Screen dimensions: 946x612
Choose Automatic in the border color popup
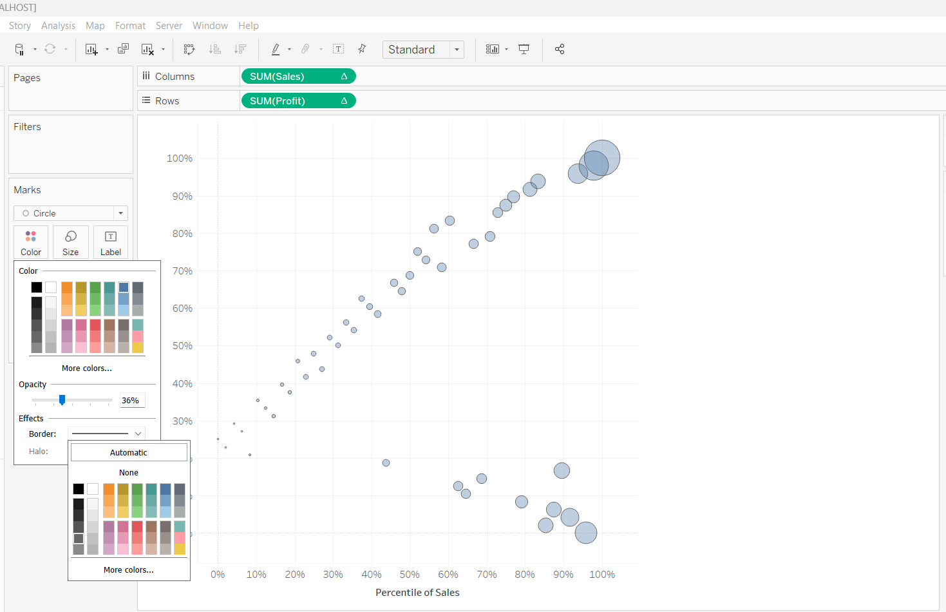point(129,452)
